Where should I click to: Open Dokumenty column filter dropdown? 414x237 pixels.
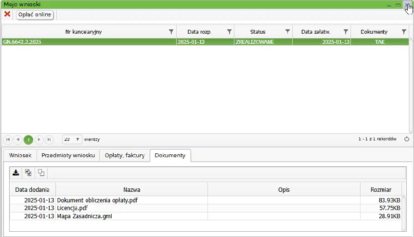[404, 32]
